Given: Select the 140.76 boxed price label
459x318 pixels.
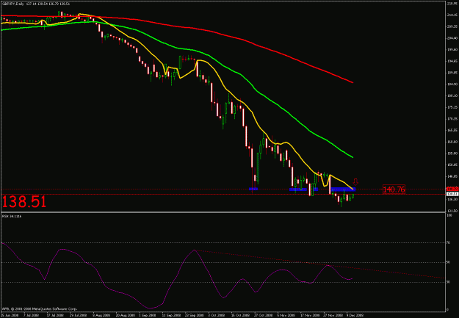Looking at the screenshot, I should point(394,189).
